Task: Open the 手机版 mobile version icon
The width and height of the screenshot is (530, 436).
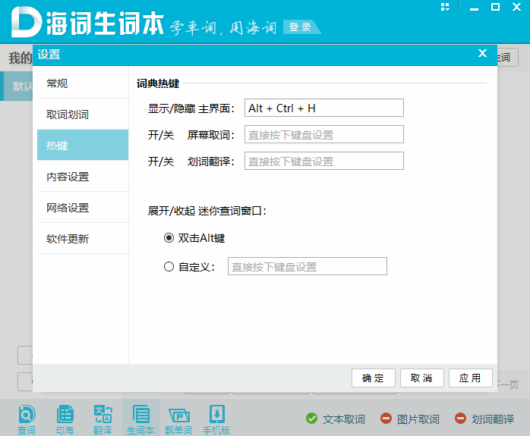Action: click(216, 419)
